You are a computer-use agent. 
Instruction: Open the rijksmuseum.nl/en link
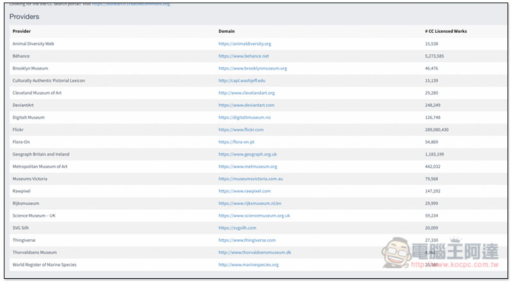point(250,203)
